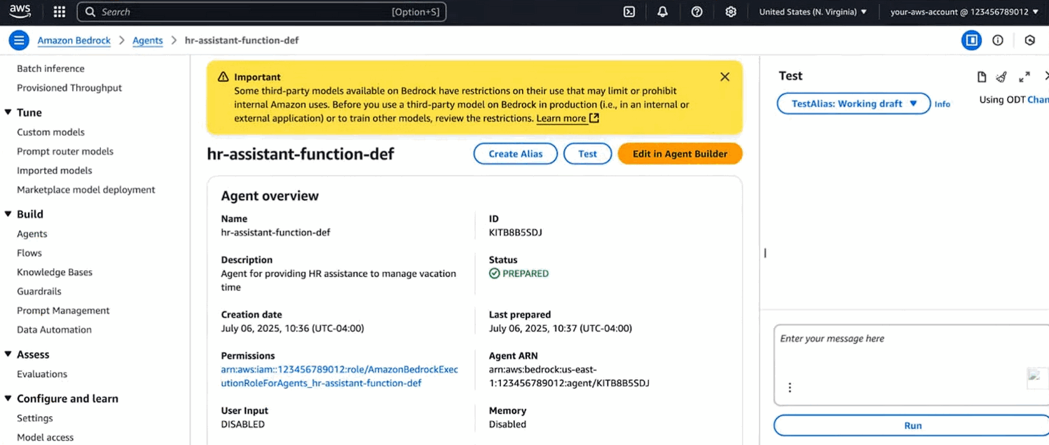Click the Run button
This screenshot has height=445, width=1049.
[912, 425]
